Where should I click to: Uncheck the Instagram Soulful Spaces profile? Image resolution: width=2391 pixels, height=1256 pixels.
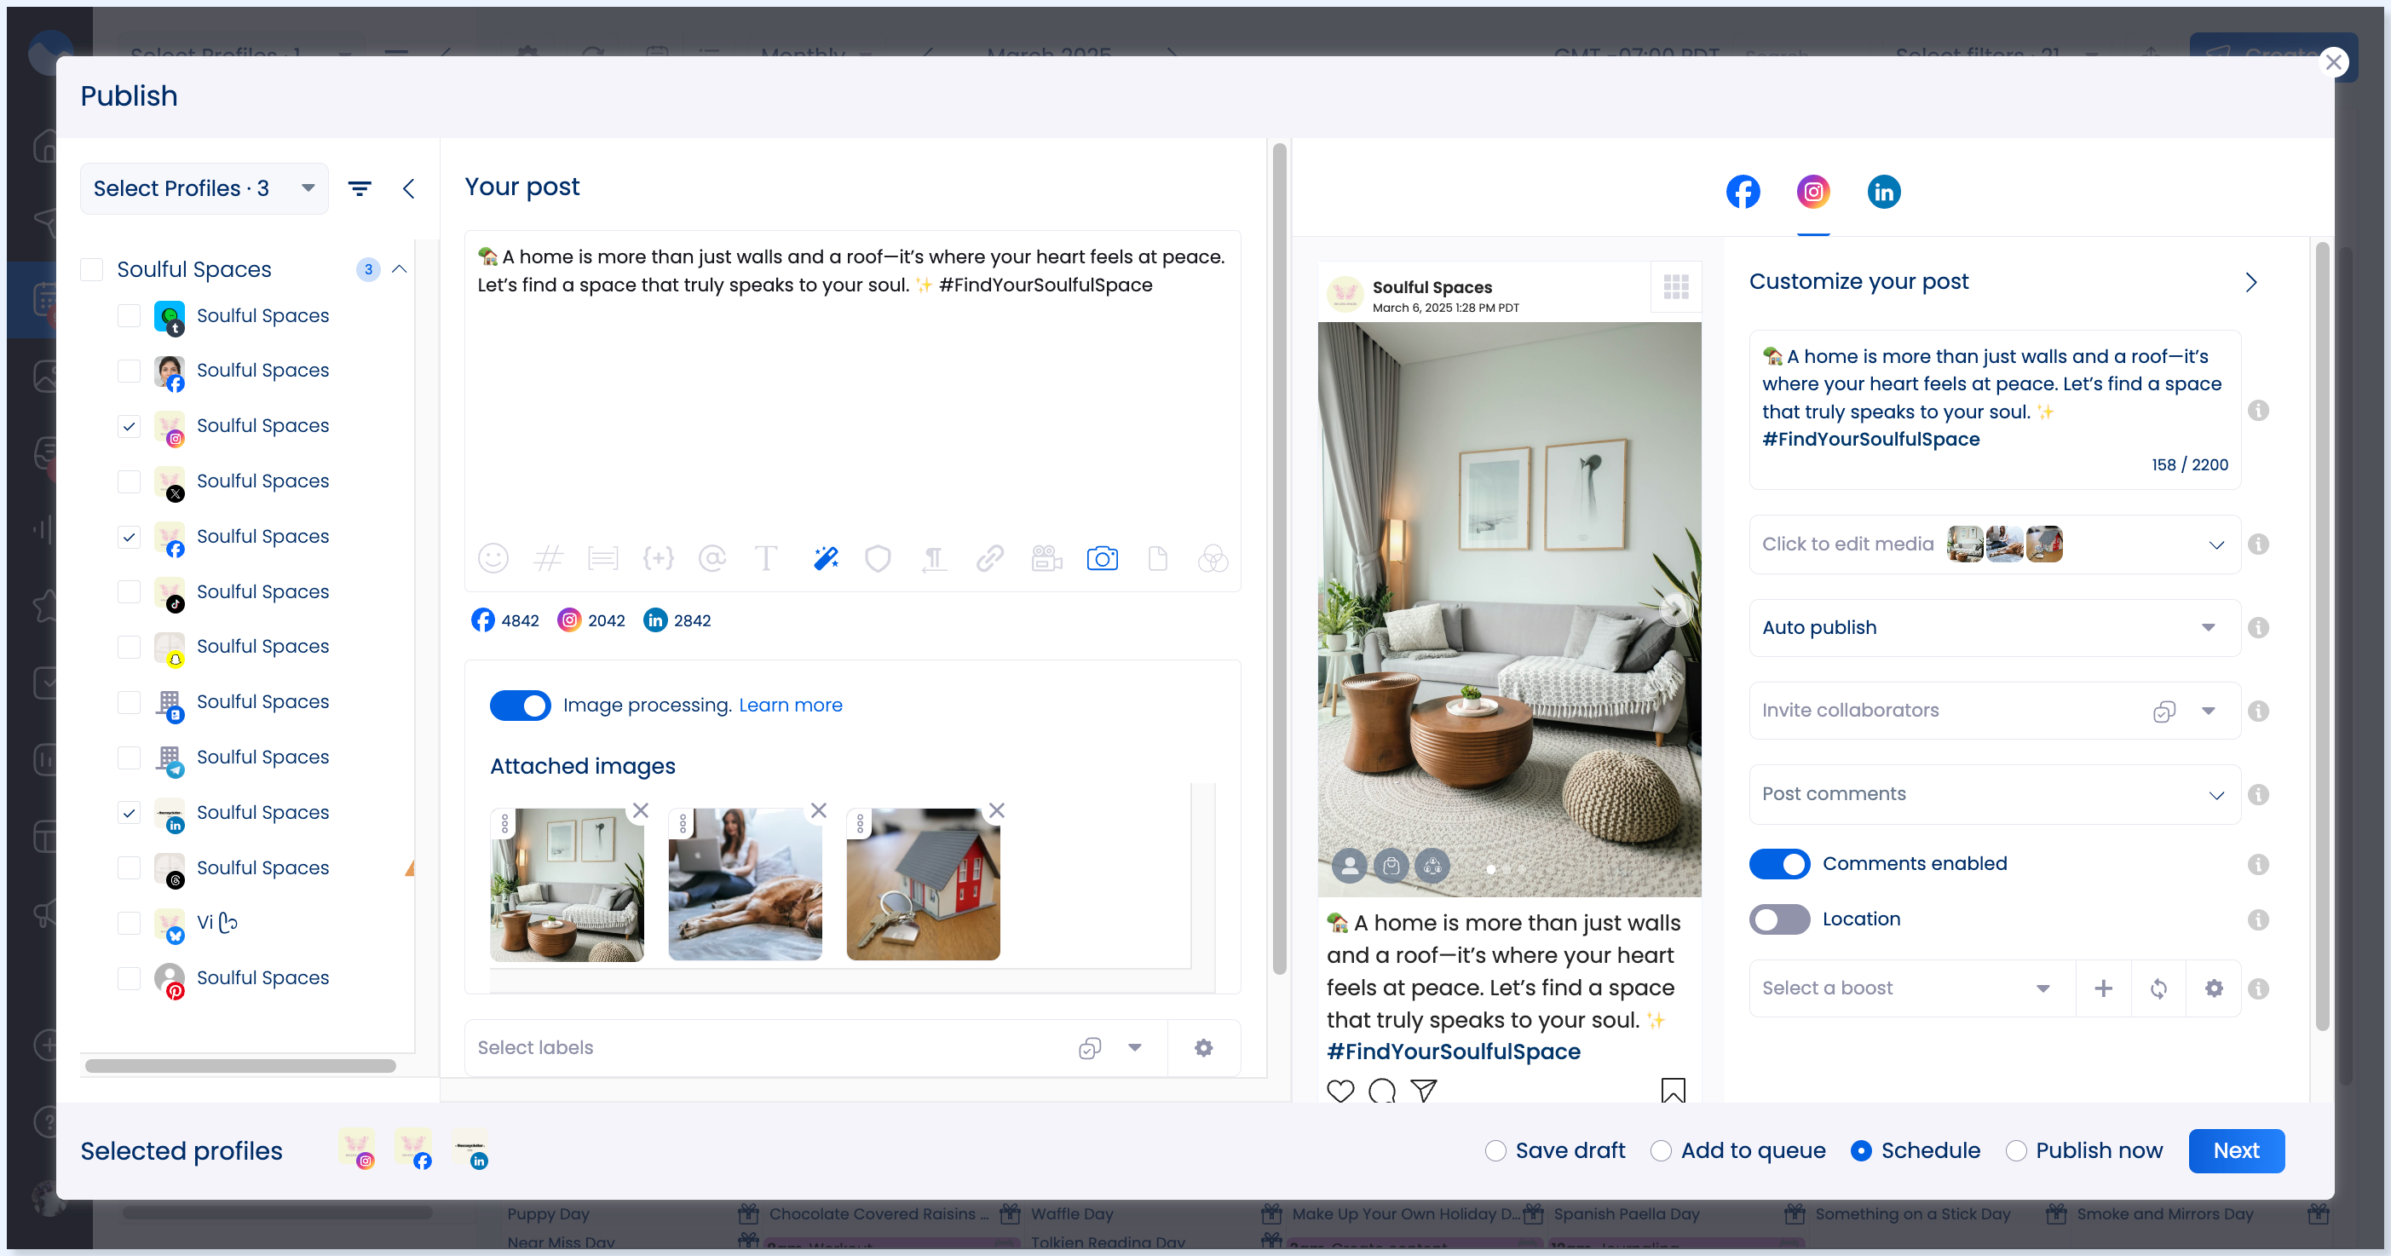(129, 426)
